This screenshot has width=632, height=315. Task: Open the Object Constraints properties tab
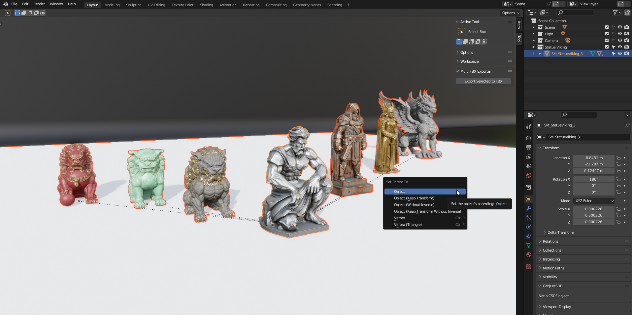529,236
